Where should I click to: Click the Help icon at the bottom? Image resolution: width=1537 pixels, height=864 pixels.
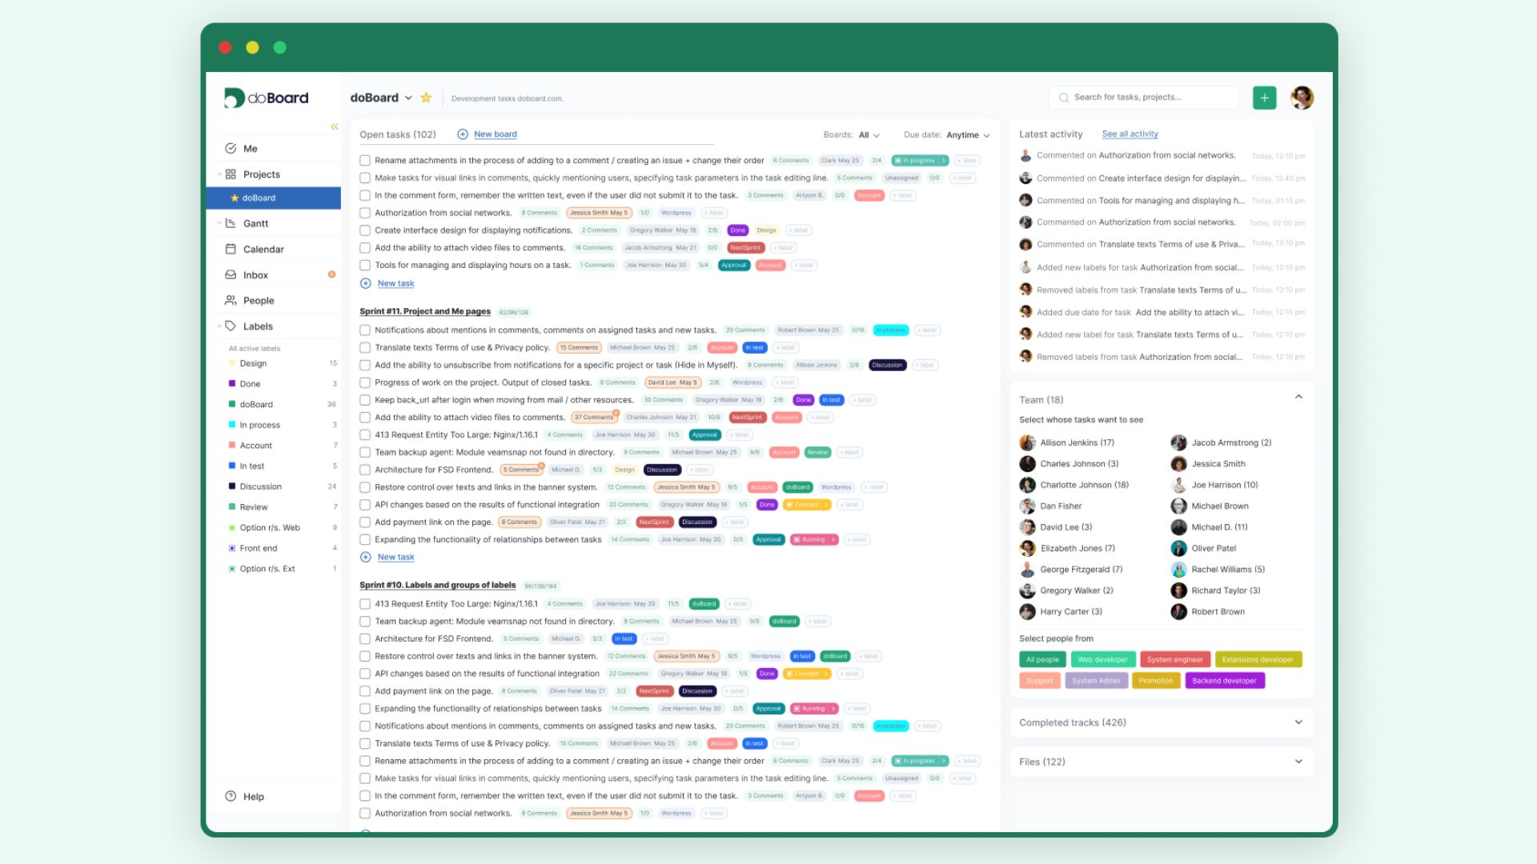pyautogui.click(x=230, y=796)
